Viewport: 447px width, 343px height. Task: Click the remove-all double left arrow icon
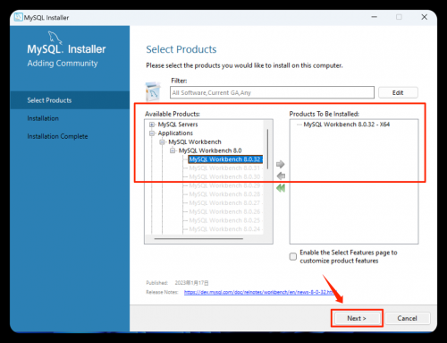(281, 188)
